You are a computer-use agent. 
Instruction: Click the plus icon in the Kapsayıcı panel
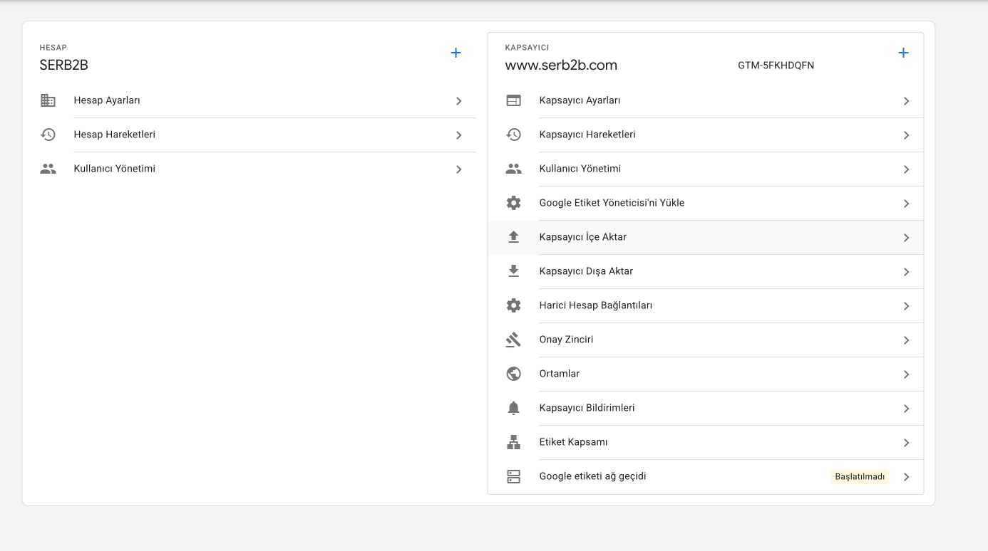tap(903, 53)
